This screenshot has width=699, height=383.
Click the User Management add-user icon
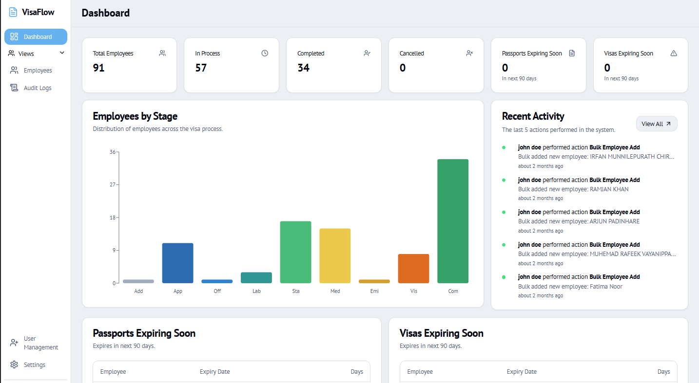point(14,343)
